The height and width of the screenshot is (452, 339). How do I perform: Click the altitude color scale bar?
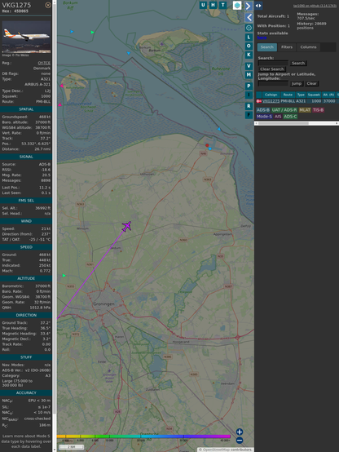click(143, 436)
